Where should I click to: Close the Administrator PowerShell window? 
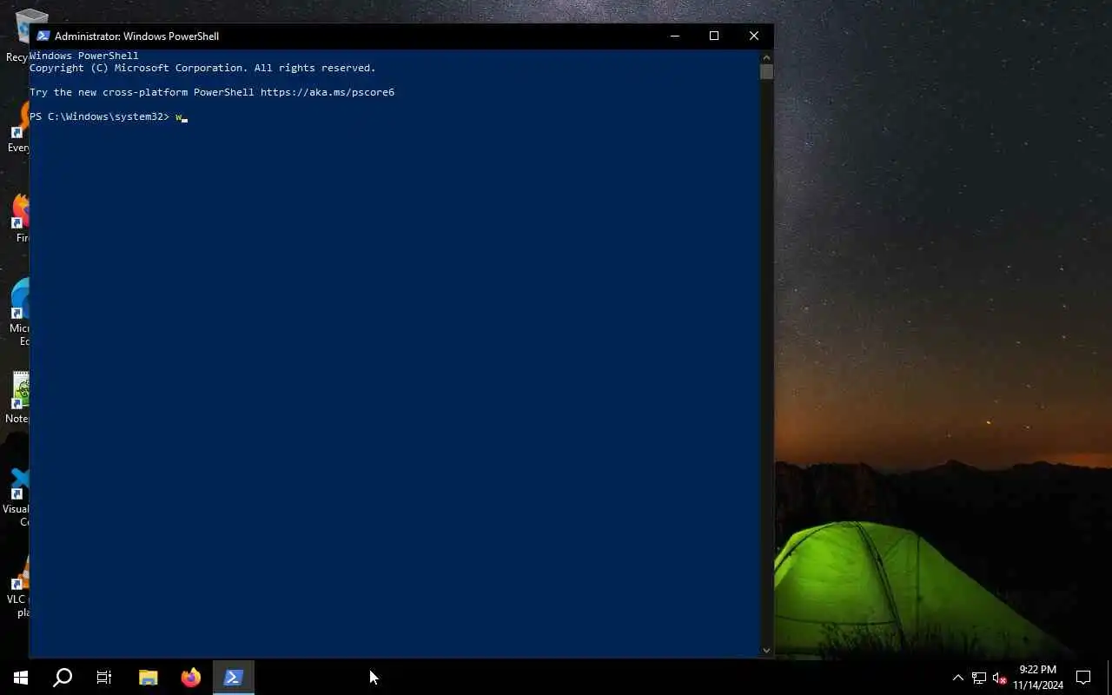(x=754, y=36)
